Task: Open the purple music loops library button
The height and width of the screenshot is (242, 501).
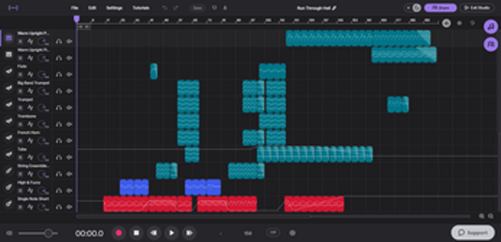Action: 490,27
